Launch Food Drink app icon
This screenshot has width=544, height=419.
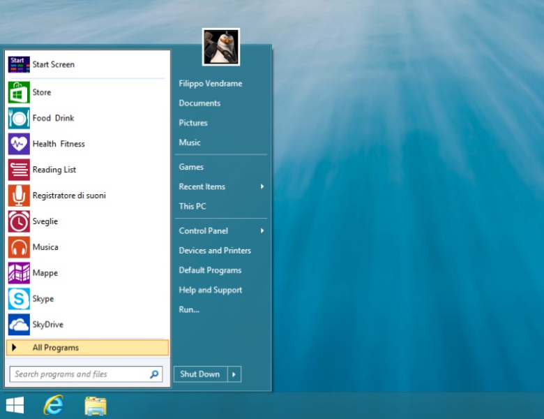(x=19, y=118)
